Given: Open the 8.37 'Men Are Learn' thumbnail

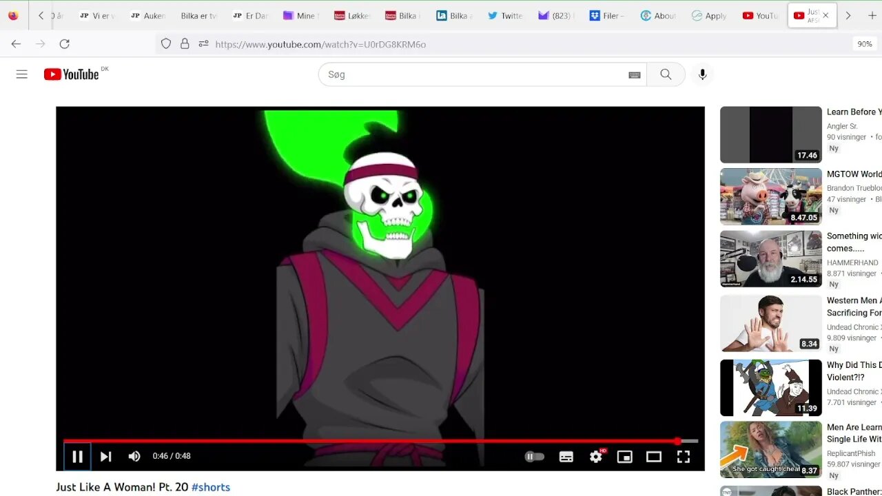Looking at the screenshot, I should point(771,450).
